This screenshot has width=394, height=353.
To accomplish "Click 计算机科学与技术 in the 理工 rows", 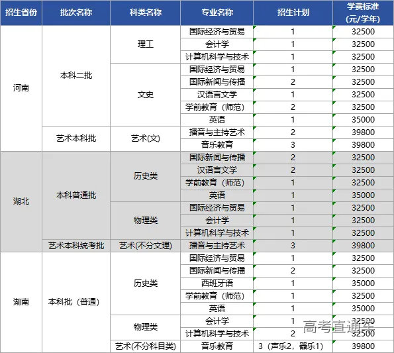I will pos(217,57).
